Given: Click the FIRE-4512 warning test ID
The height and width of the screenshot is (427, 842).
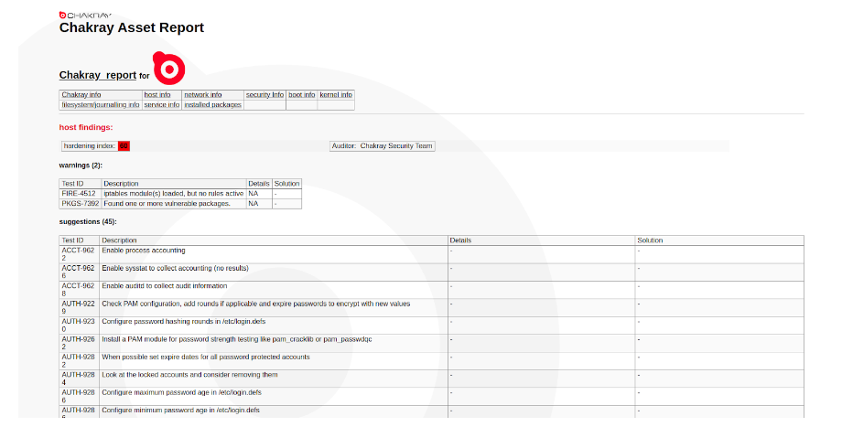Looking at the screenshot, I should [x=79, y=194].
